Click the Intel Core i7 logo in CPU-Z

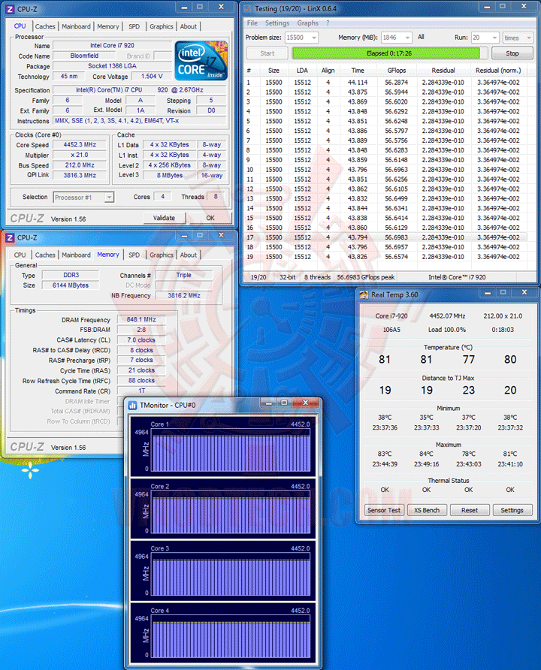201,60
